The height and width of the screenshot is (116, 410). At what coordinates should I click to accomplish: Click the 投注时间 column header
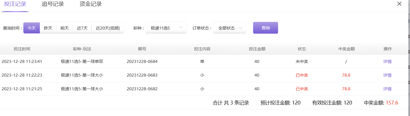click(x=22, y=49)
